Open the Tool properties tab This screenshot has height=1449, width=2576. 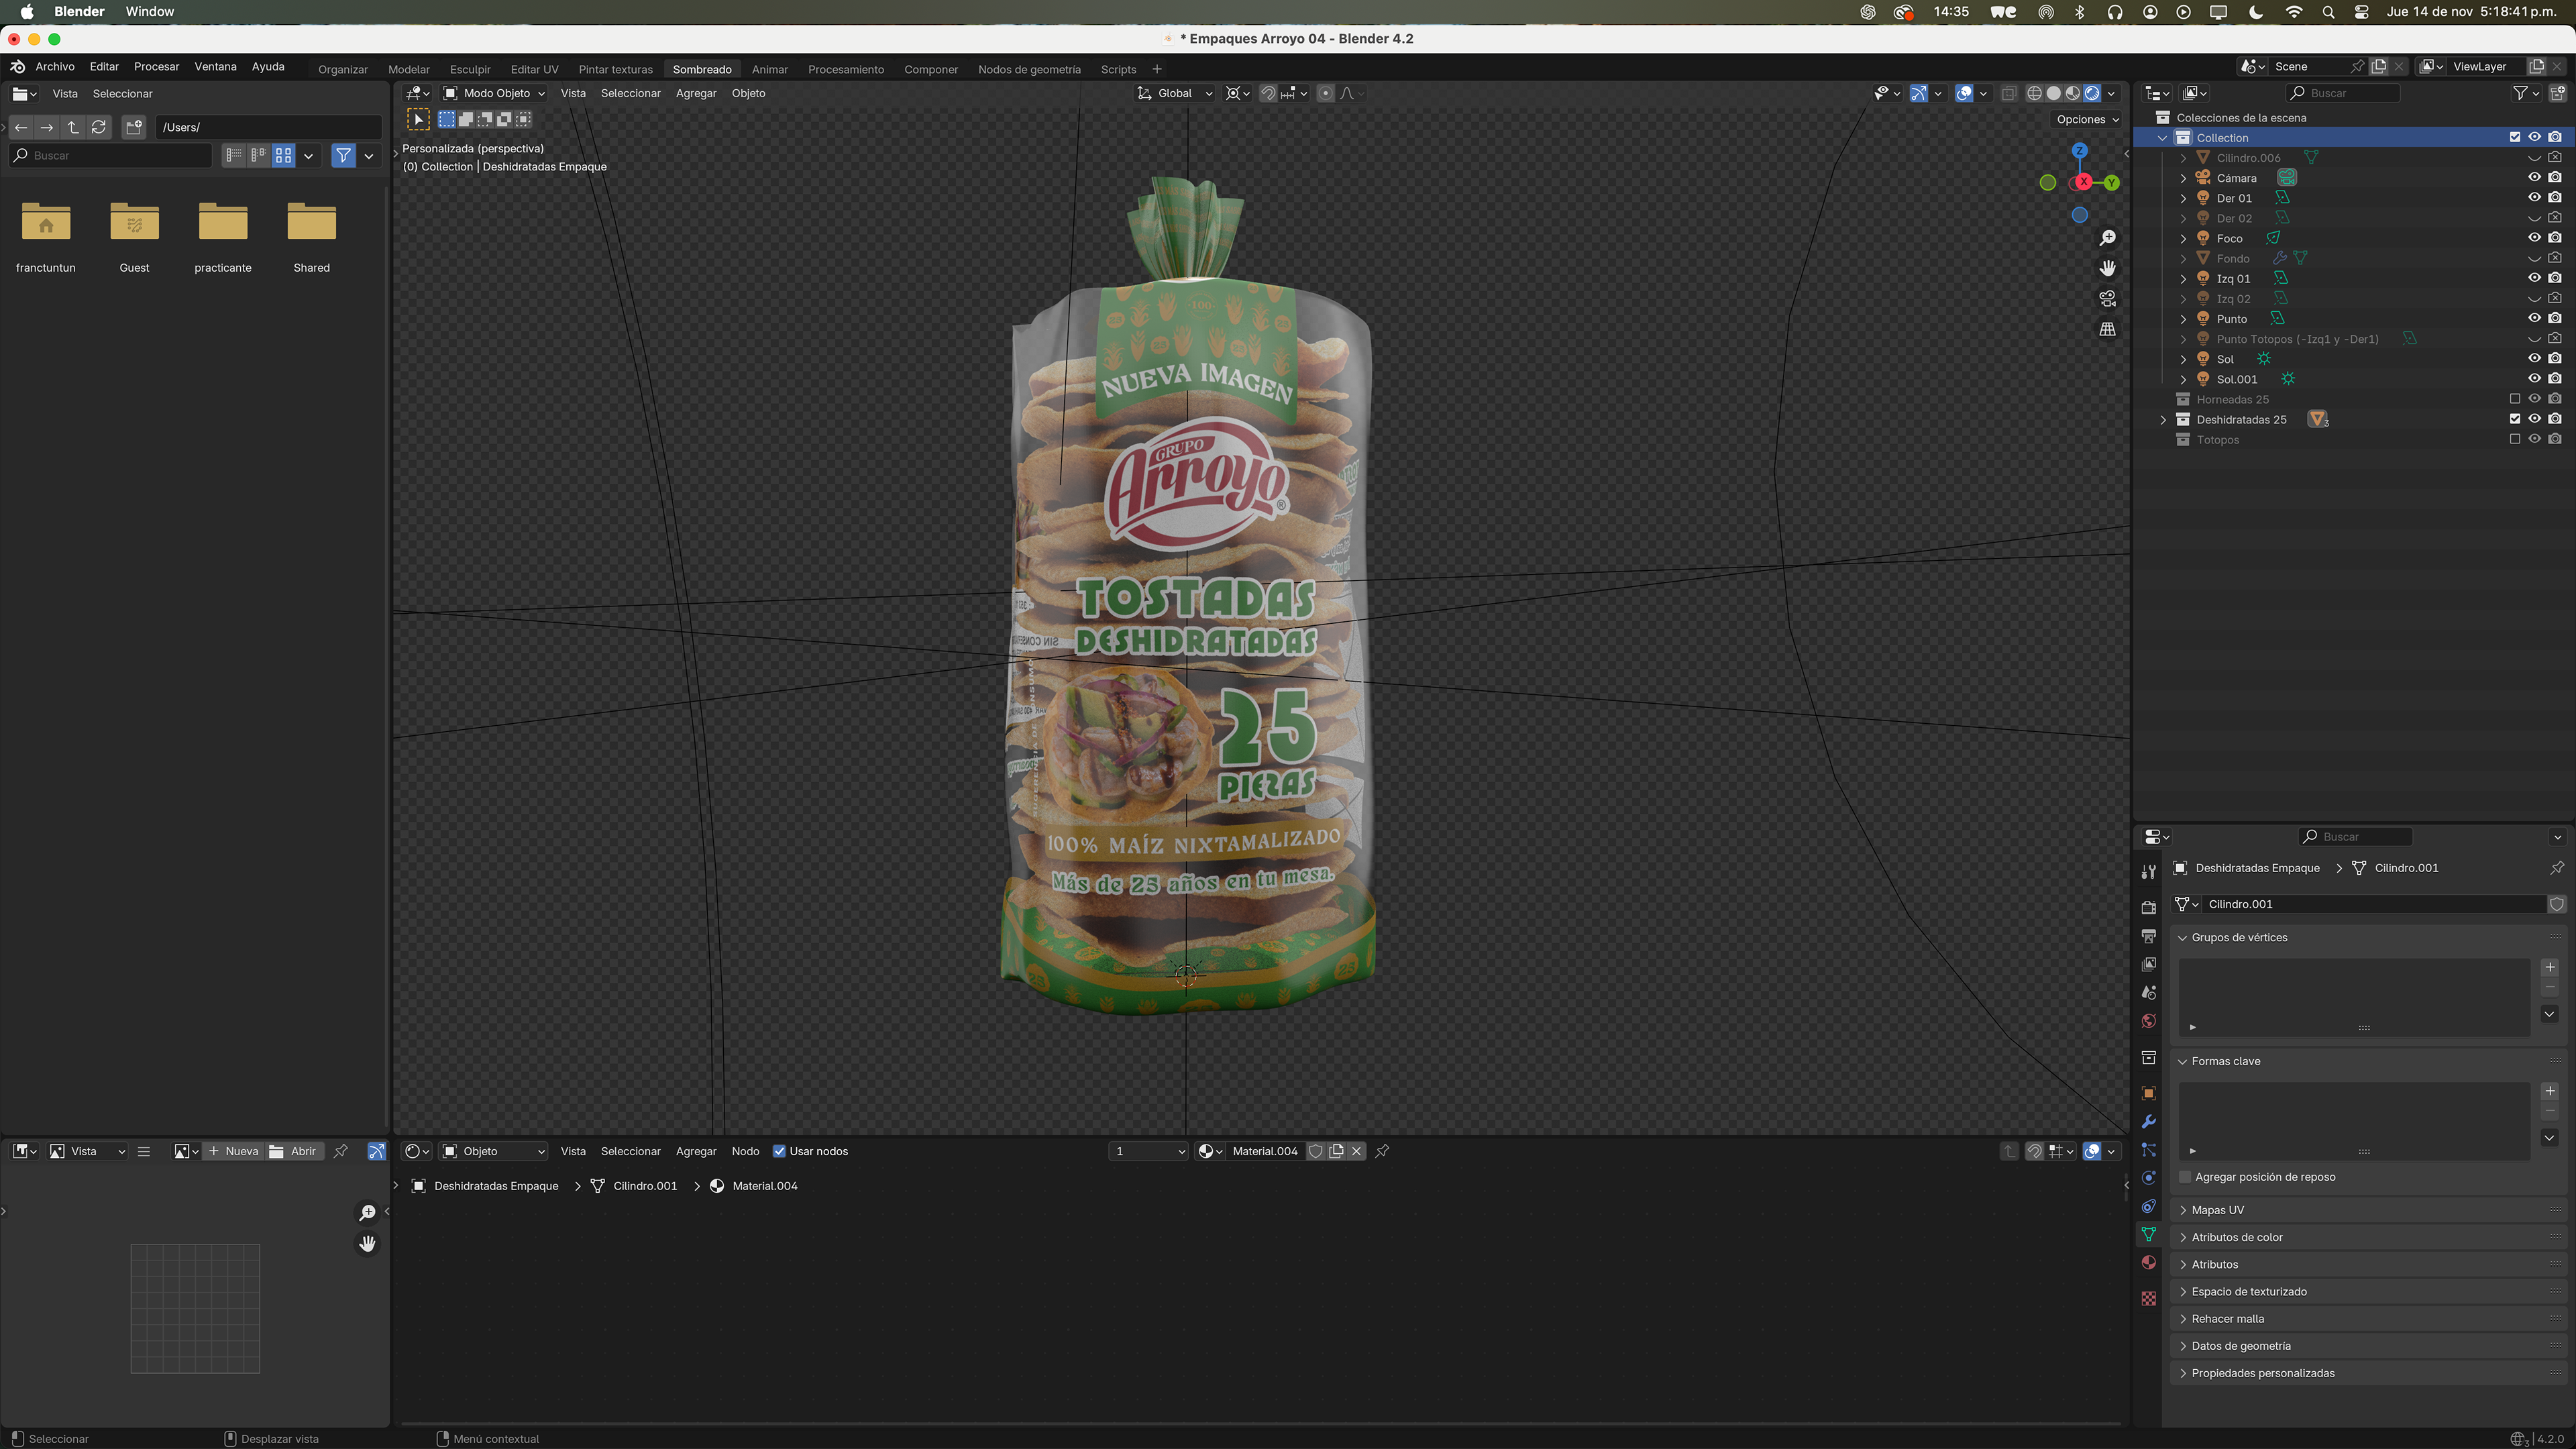[2148, 872]
